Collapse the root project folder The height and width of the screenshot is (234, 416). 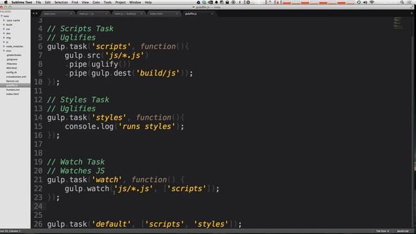[x=2, y=16]
